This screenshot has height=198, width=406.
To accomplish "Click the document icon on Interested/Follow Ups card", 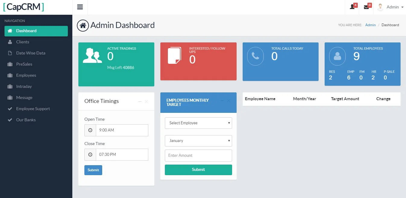I will coord(175,55).
